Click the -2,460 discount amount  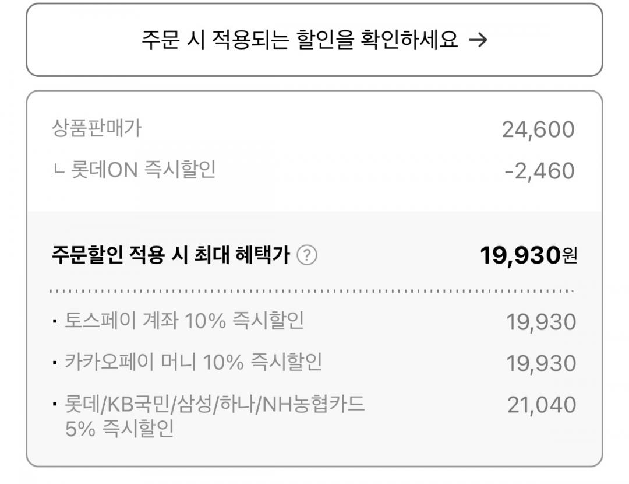point(539,171)
